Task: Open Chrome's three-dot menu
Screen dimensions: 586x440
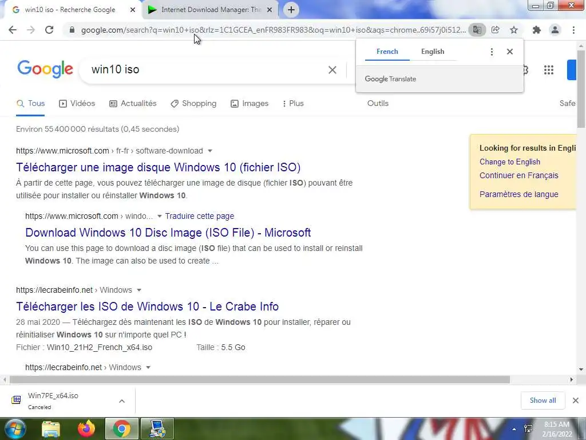Action: pos(573,30)
